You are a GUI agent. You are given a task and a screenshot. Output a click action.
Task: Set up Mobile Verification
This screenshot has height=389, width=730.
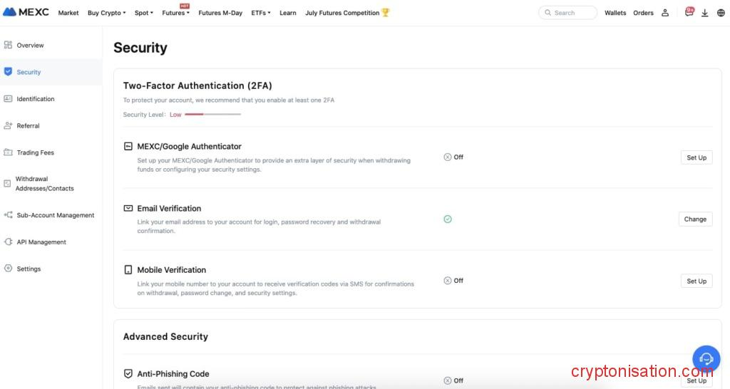point(696,281)
